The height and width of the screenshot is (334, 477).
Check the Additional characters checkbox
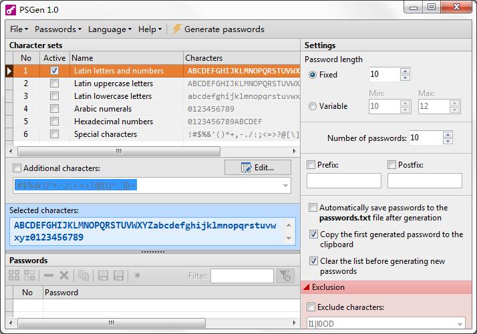tap(18, 168)
